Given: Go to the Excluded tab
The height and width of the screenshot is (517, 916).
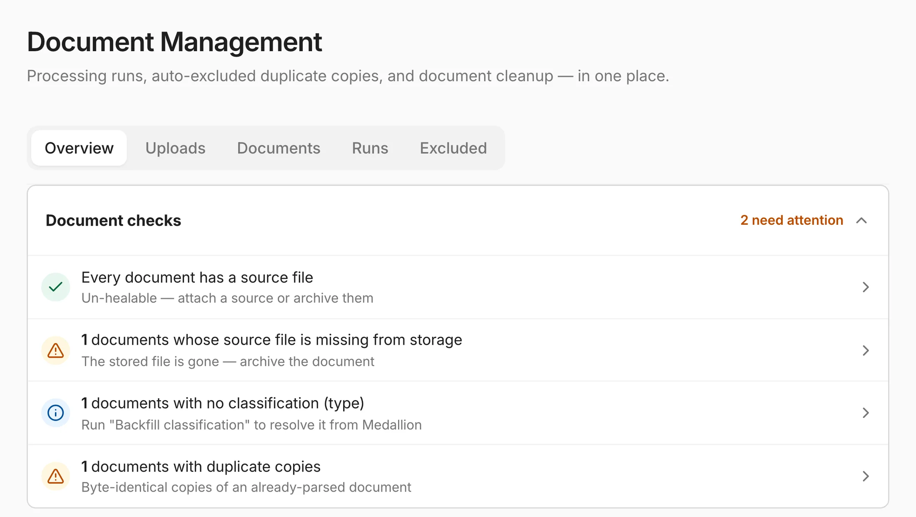Looking at the screenshot, I should tap(453, 148).
